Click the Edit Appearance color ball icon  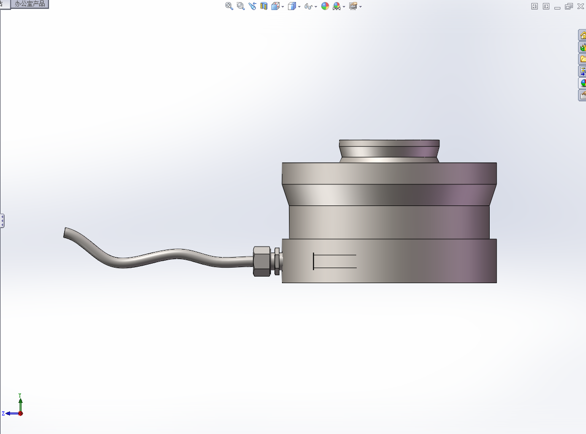[x=325, y=6]
